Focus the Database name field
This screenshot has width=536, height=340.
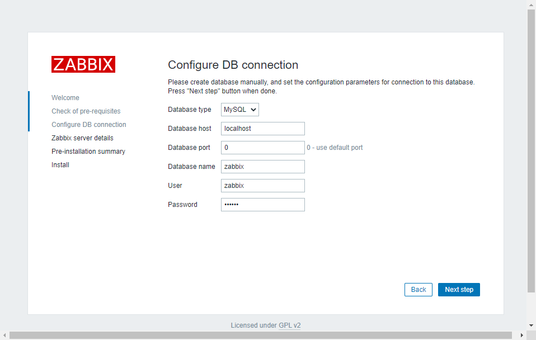(263, 167)
